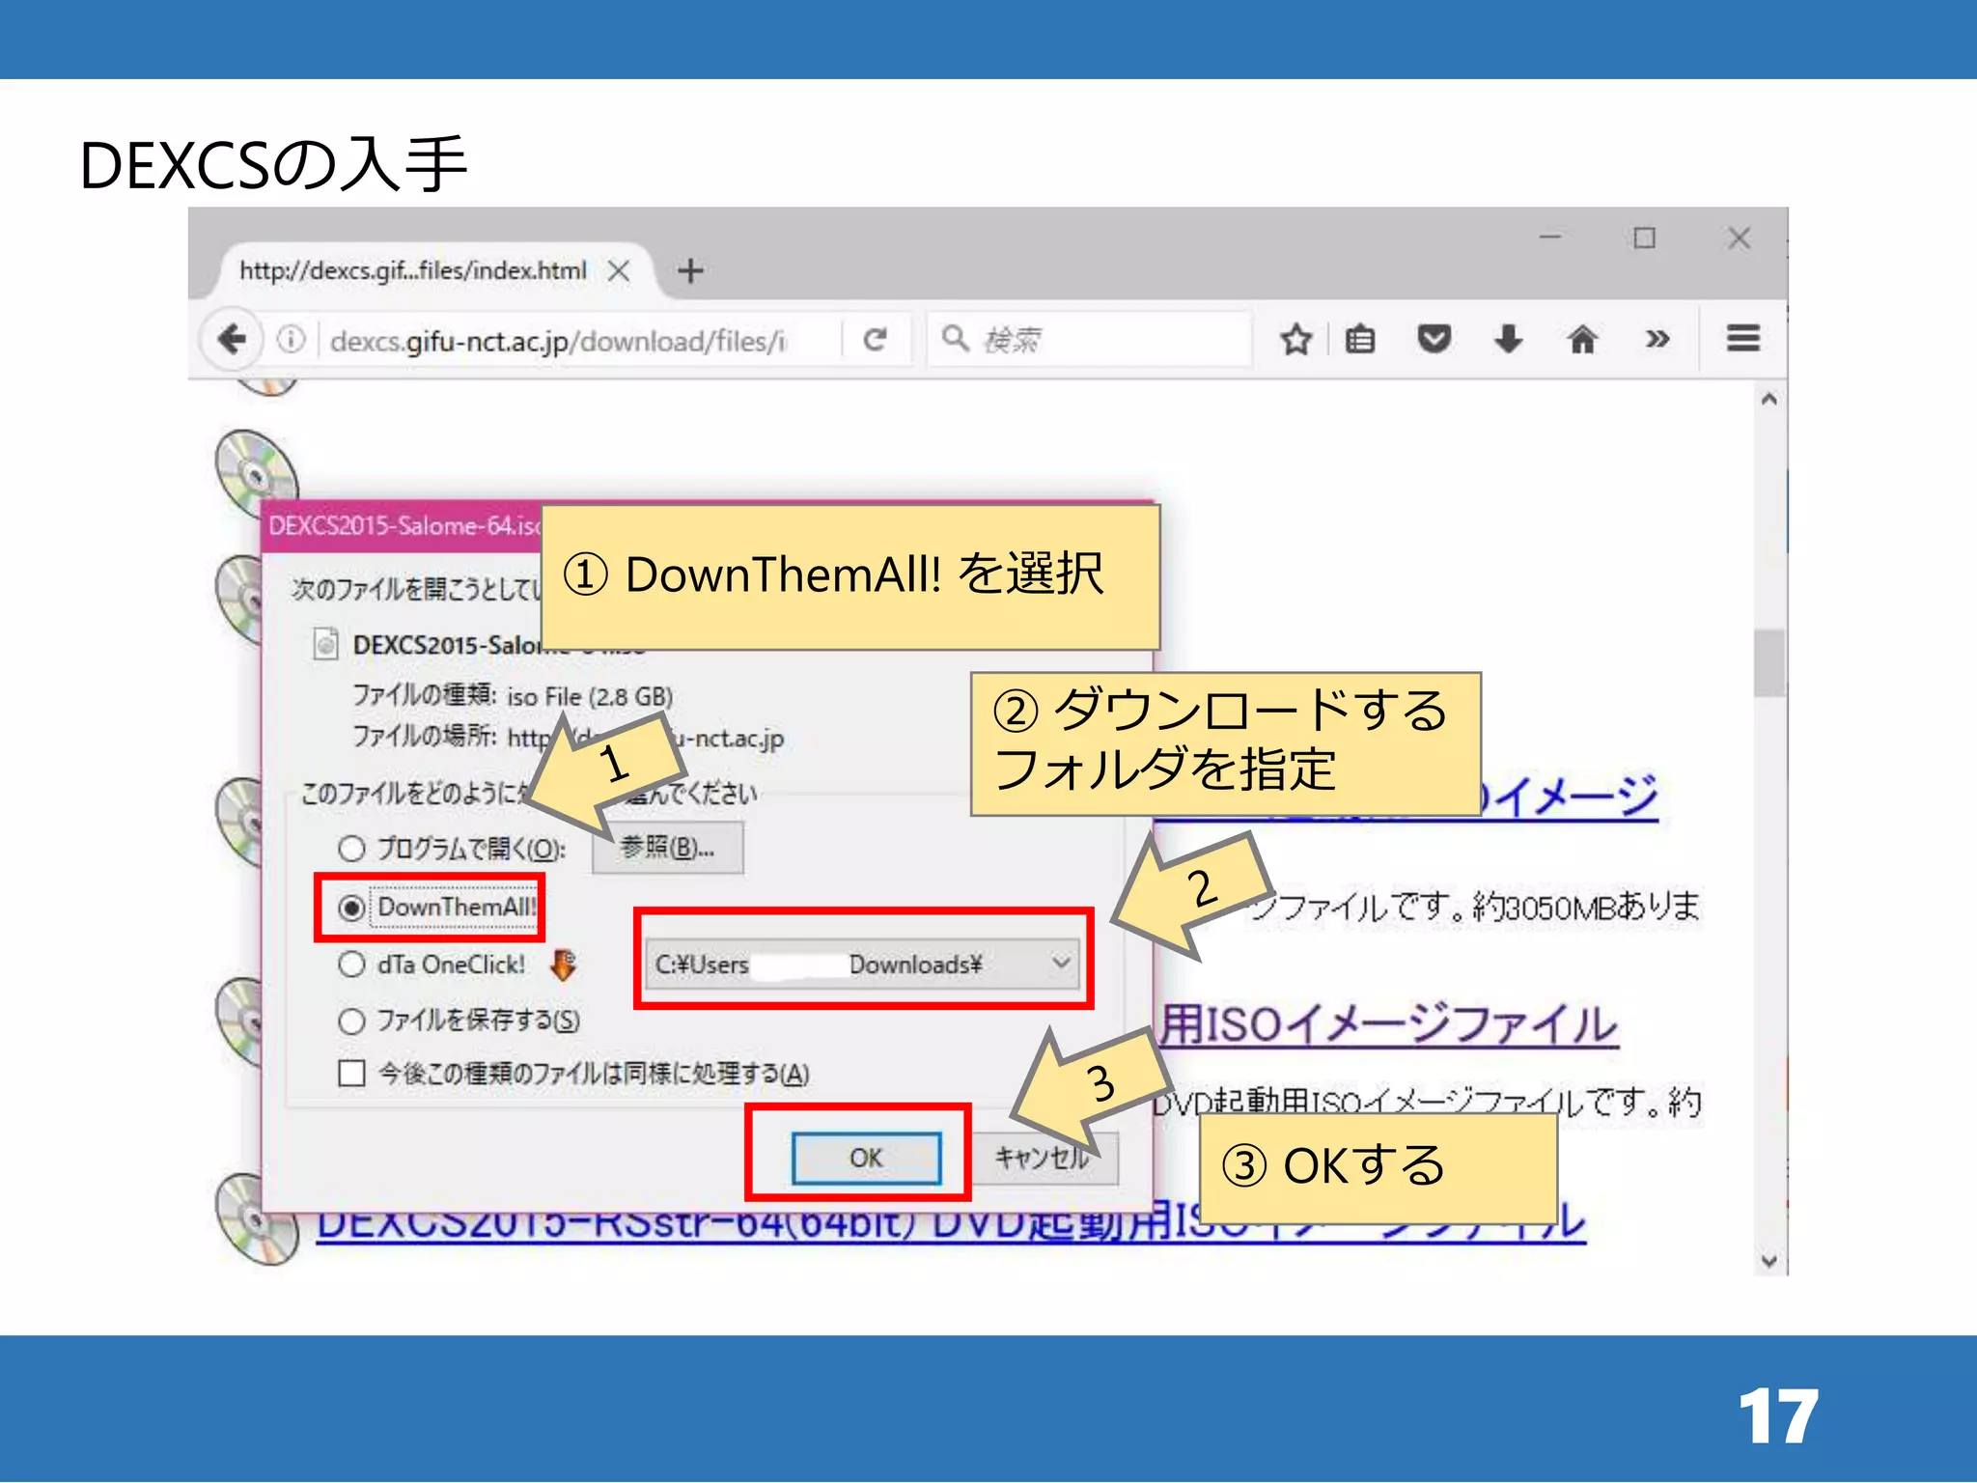Click the 参照(B)... browse button
This screenshot has width=1977, height=1483.
click(x=668, y=848)
